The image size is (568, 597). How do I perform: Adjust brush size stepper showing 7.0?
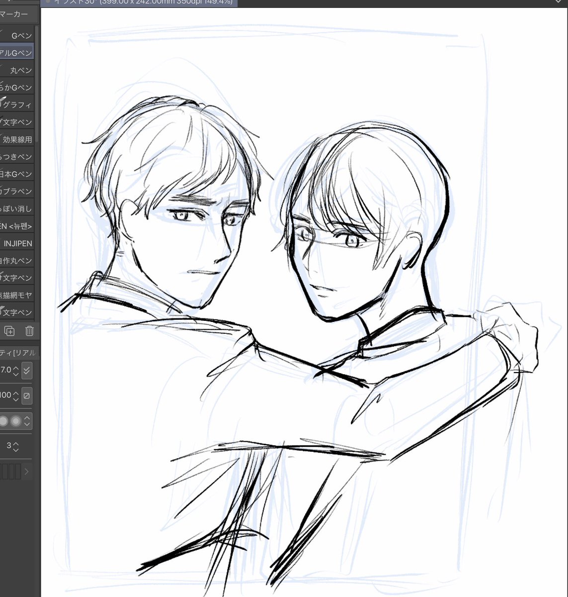click(x=16, y=370)
